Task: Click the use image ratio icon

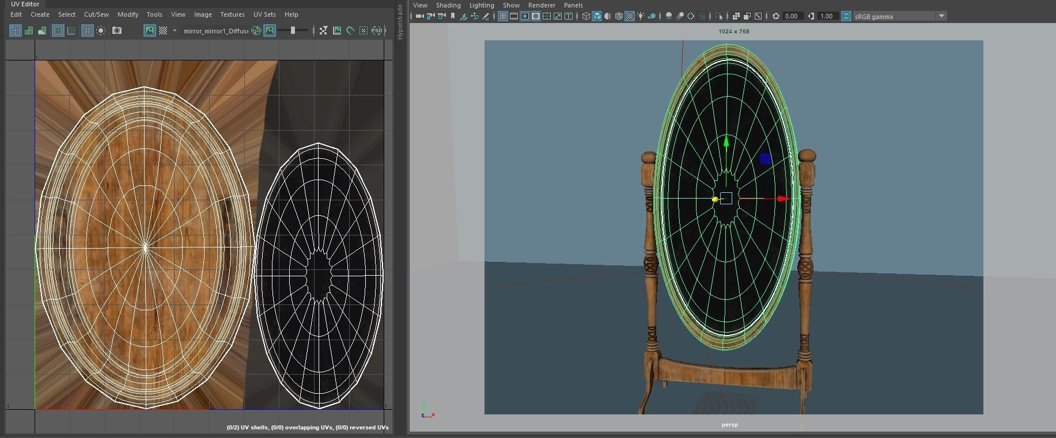Action: pos(337,31)
